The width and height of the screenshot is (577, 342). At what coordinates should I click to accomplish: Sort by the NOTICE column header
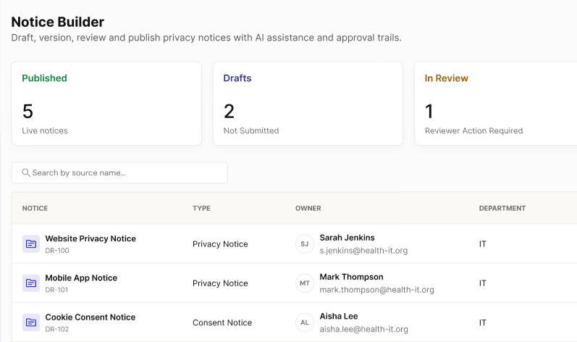click(35, 209)
